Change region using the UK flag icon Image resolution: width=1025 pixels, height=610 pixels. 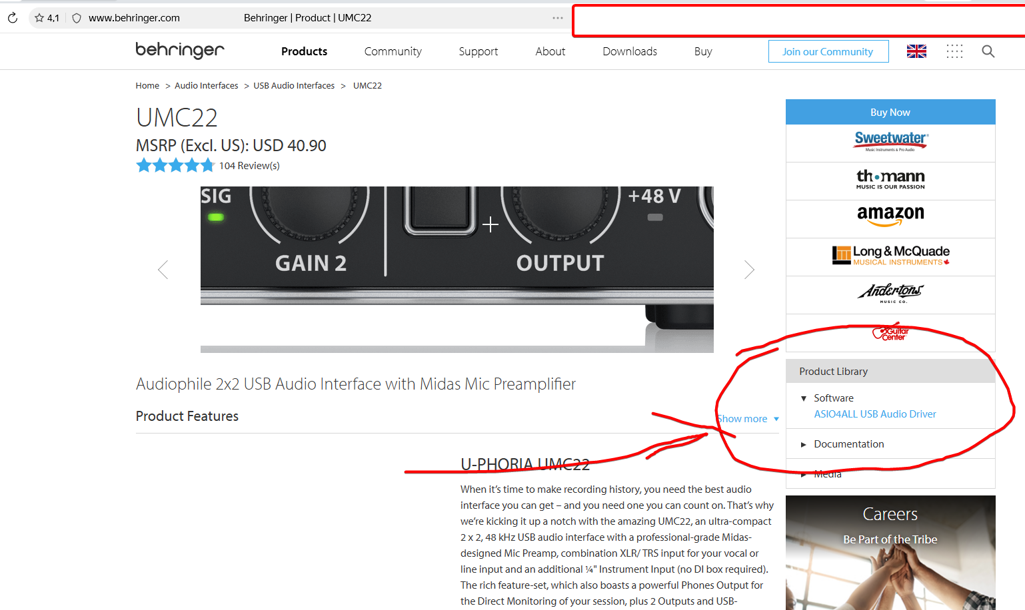click(916, 51)
